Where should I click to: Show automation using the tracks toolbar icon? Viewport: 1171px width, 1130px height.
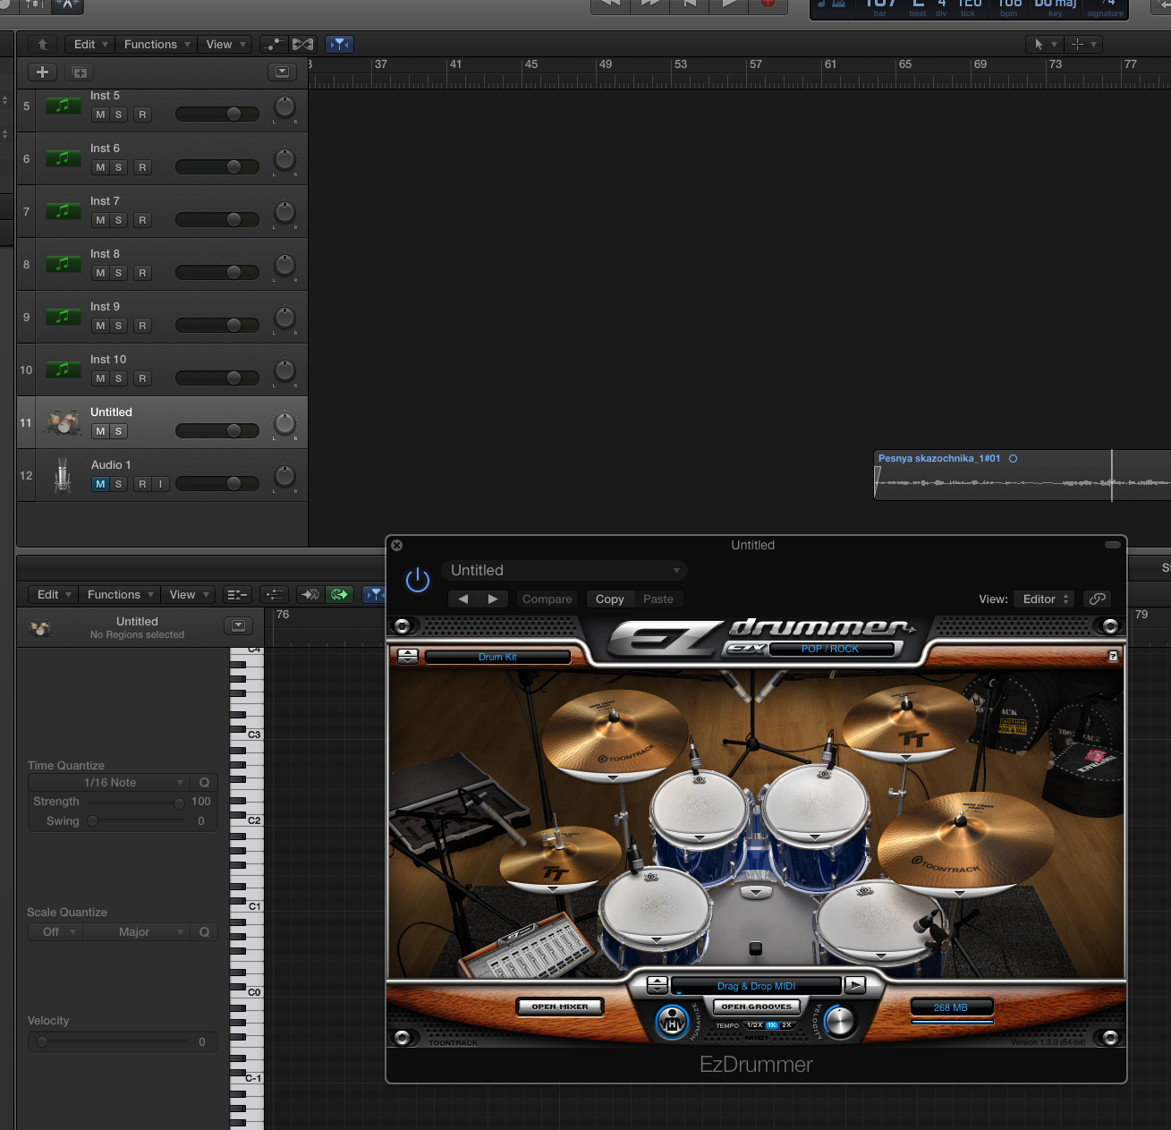click(x=274, y=44)
